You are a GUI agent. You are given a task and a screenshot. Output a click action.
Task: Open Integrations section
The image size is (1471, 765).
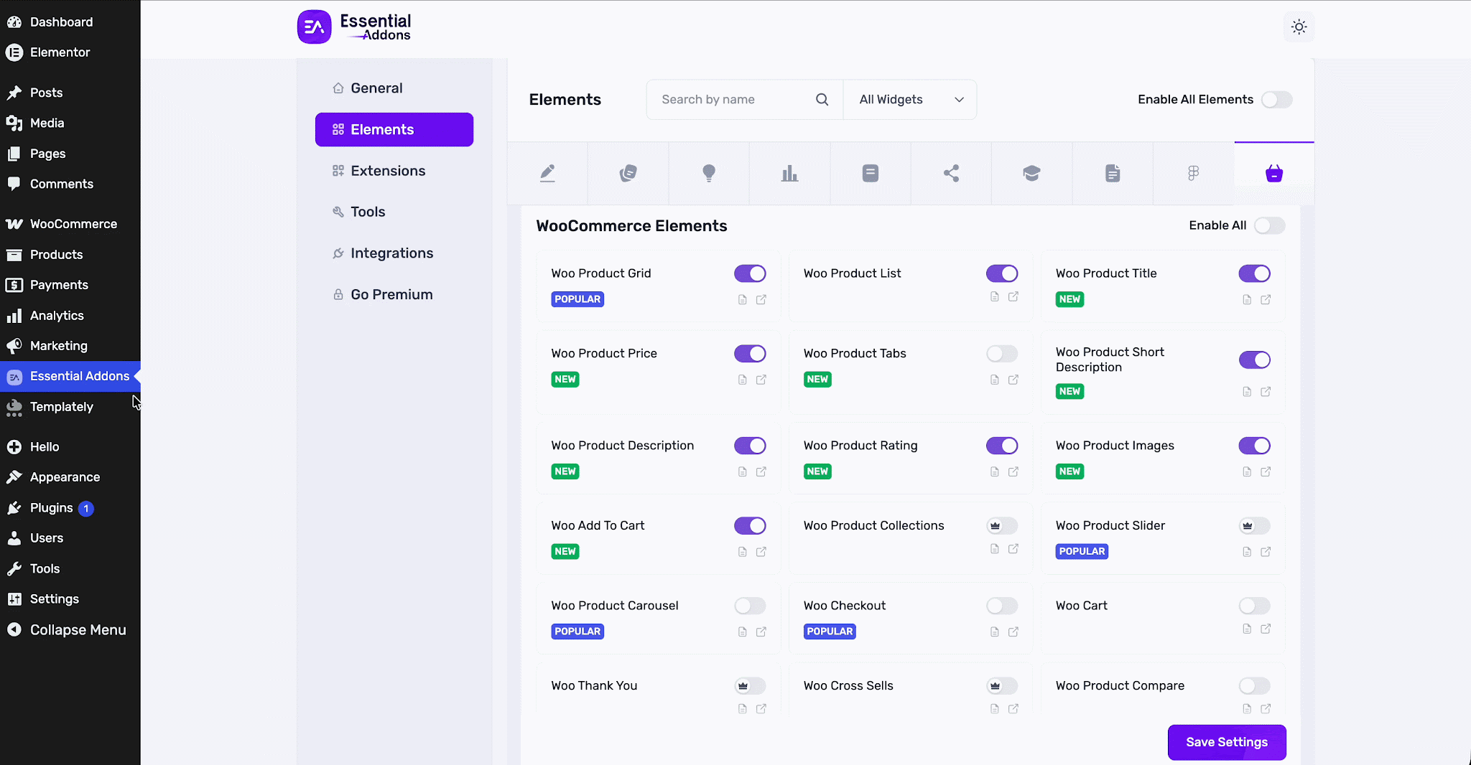pos(394,253)
